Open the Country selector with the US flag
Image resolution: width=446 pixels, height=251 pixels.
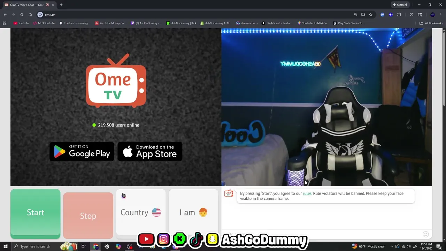coord(141,212)
